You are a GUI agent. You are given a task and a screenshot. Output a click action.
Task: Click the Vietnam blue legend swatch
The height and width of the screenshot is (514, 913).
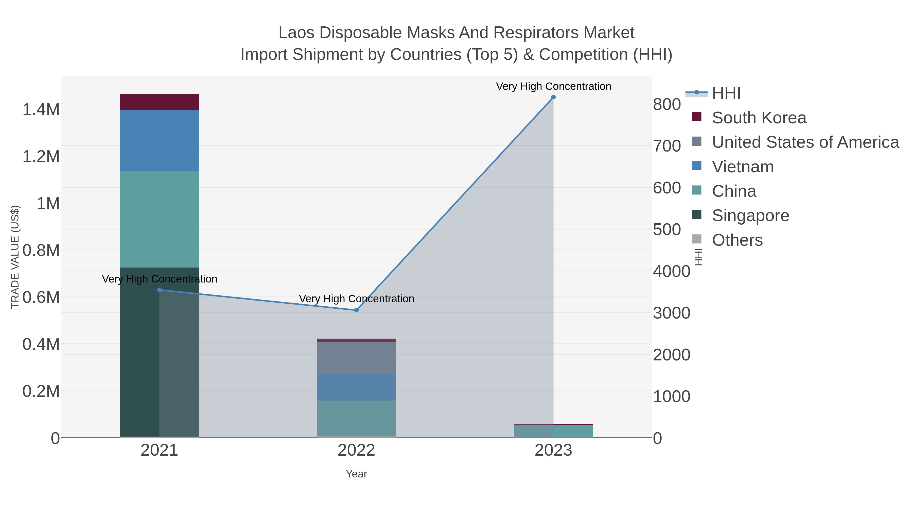697,166
